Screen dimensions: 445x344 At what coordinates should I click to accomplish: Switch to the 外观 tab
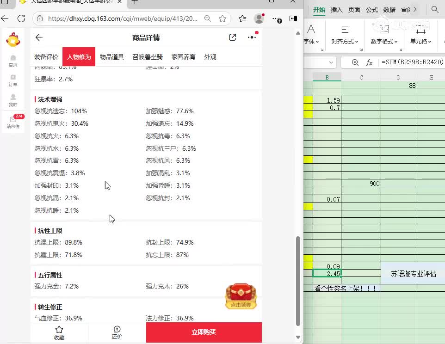tap(210, 57)
